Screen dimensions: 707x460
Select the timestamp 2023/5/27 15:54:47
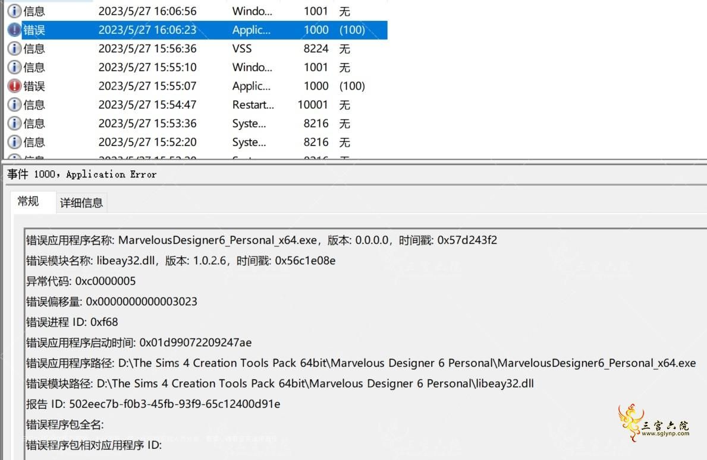(147, 104)
